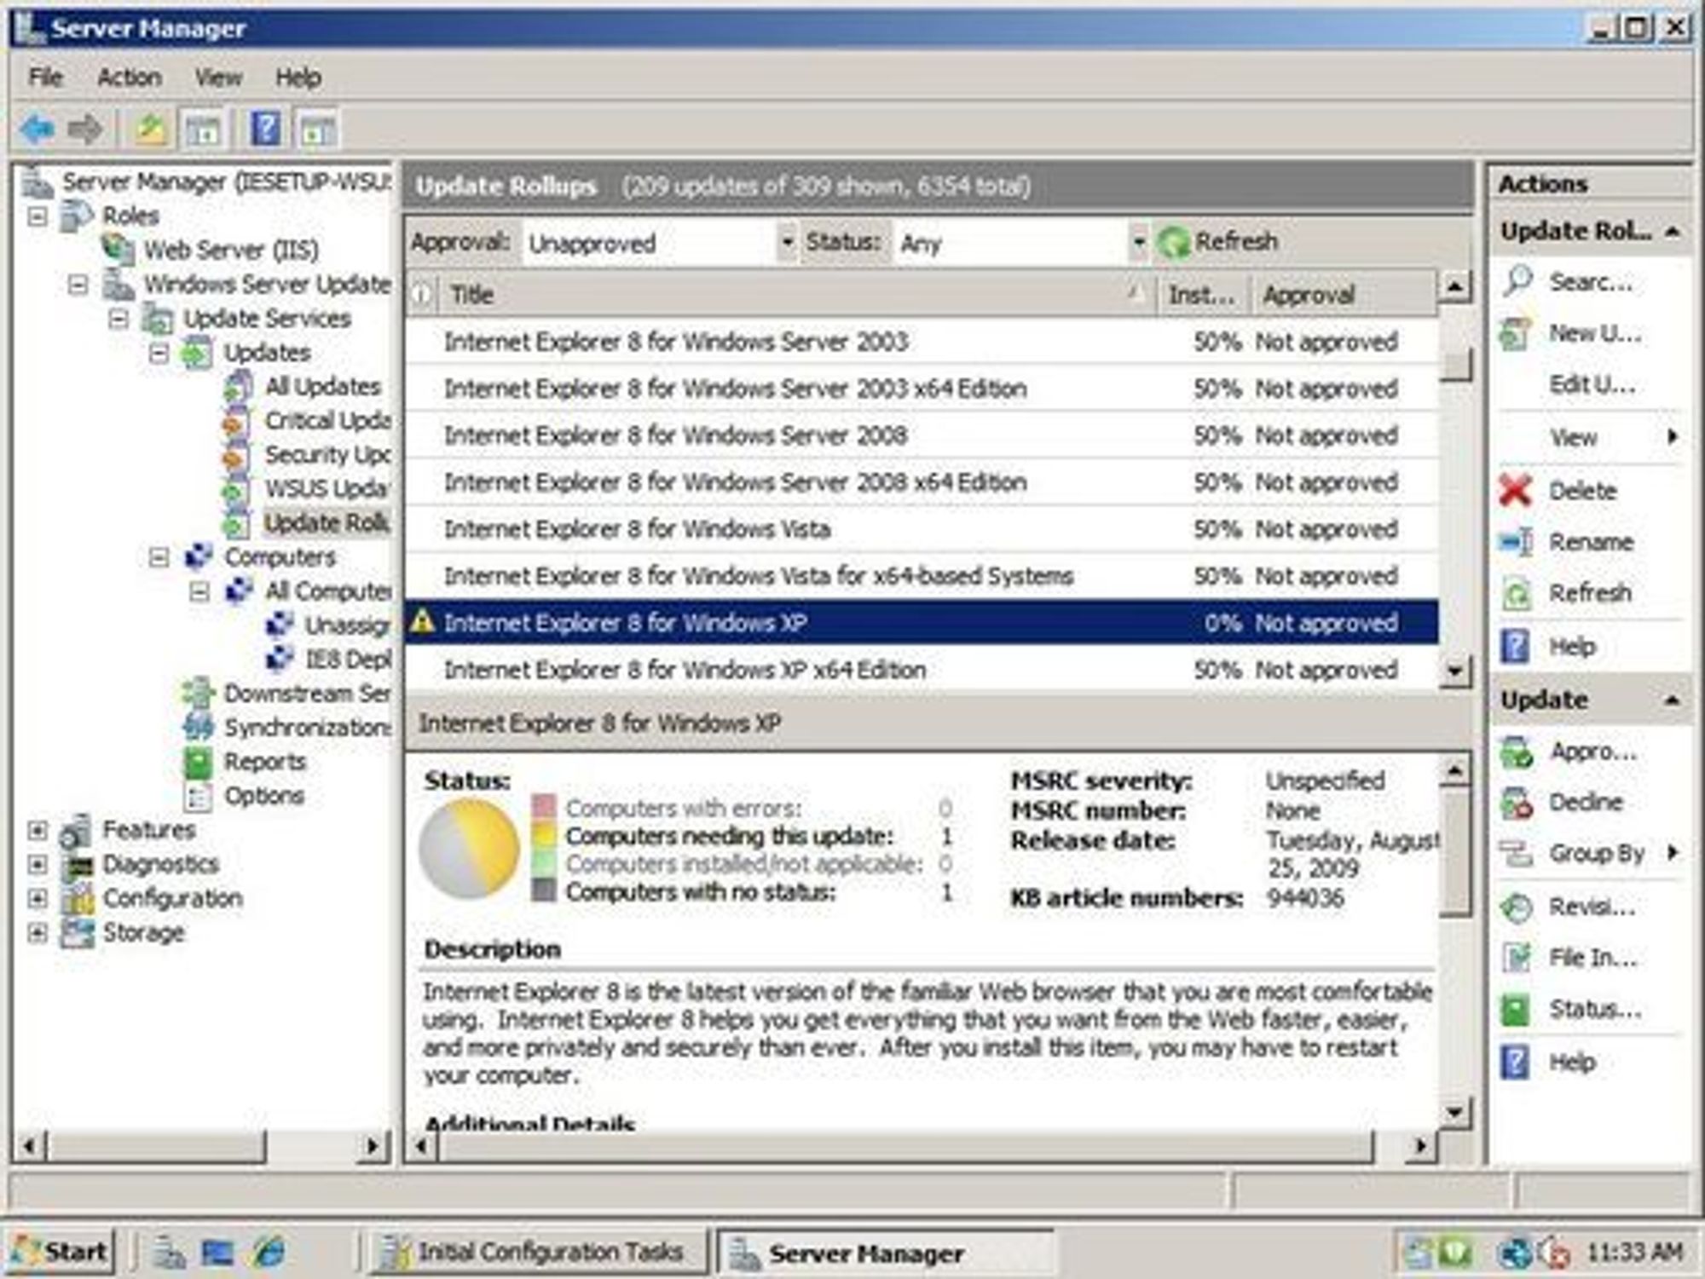Expand the Storage tree node

[37, 932]
